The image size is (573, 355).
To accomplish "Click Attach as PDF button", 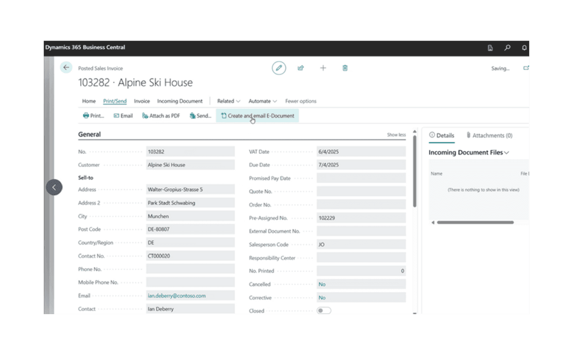I will pyautogui.click(x=161, y=116).
